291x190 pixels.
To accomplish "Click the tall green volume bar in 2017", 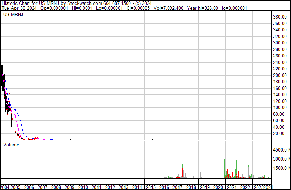I will click(x=183, y=171).
